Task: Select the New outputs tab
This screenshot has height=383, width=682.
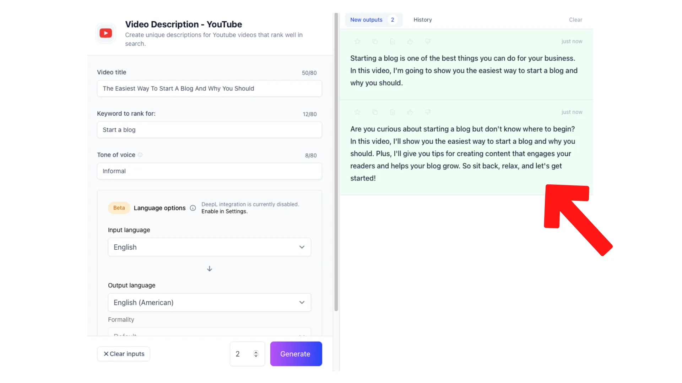Action: (366, 20)
